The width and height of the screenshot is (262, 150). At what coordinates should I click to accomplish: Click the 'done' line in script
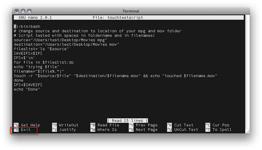(19, 80)
